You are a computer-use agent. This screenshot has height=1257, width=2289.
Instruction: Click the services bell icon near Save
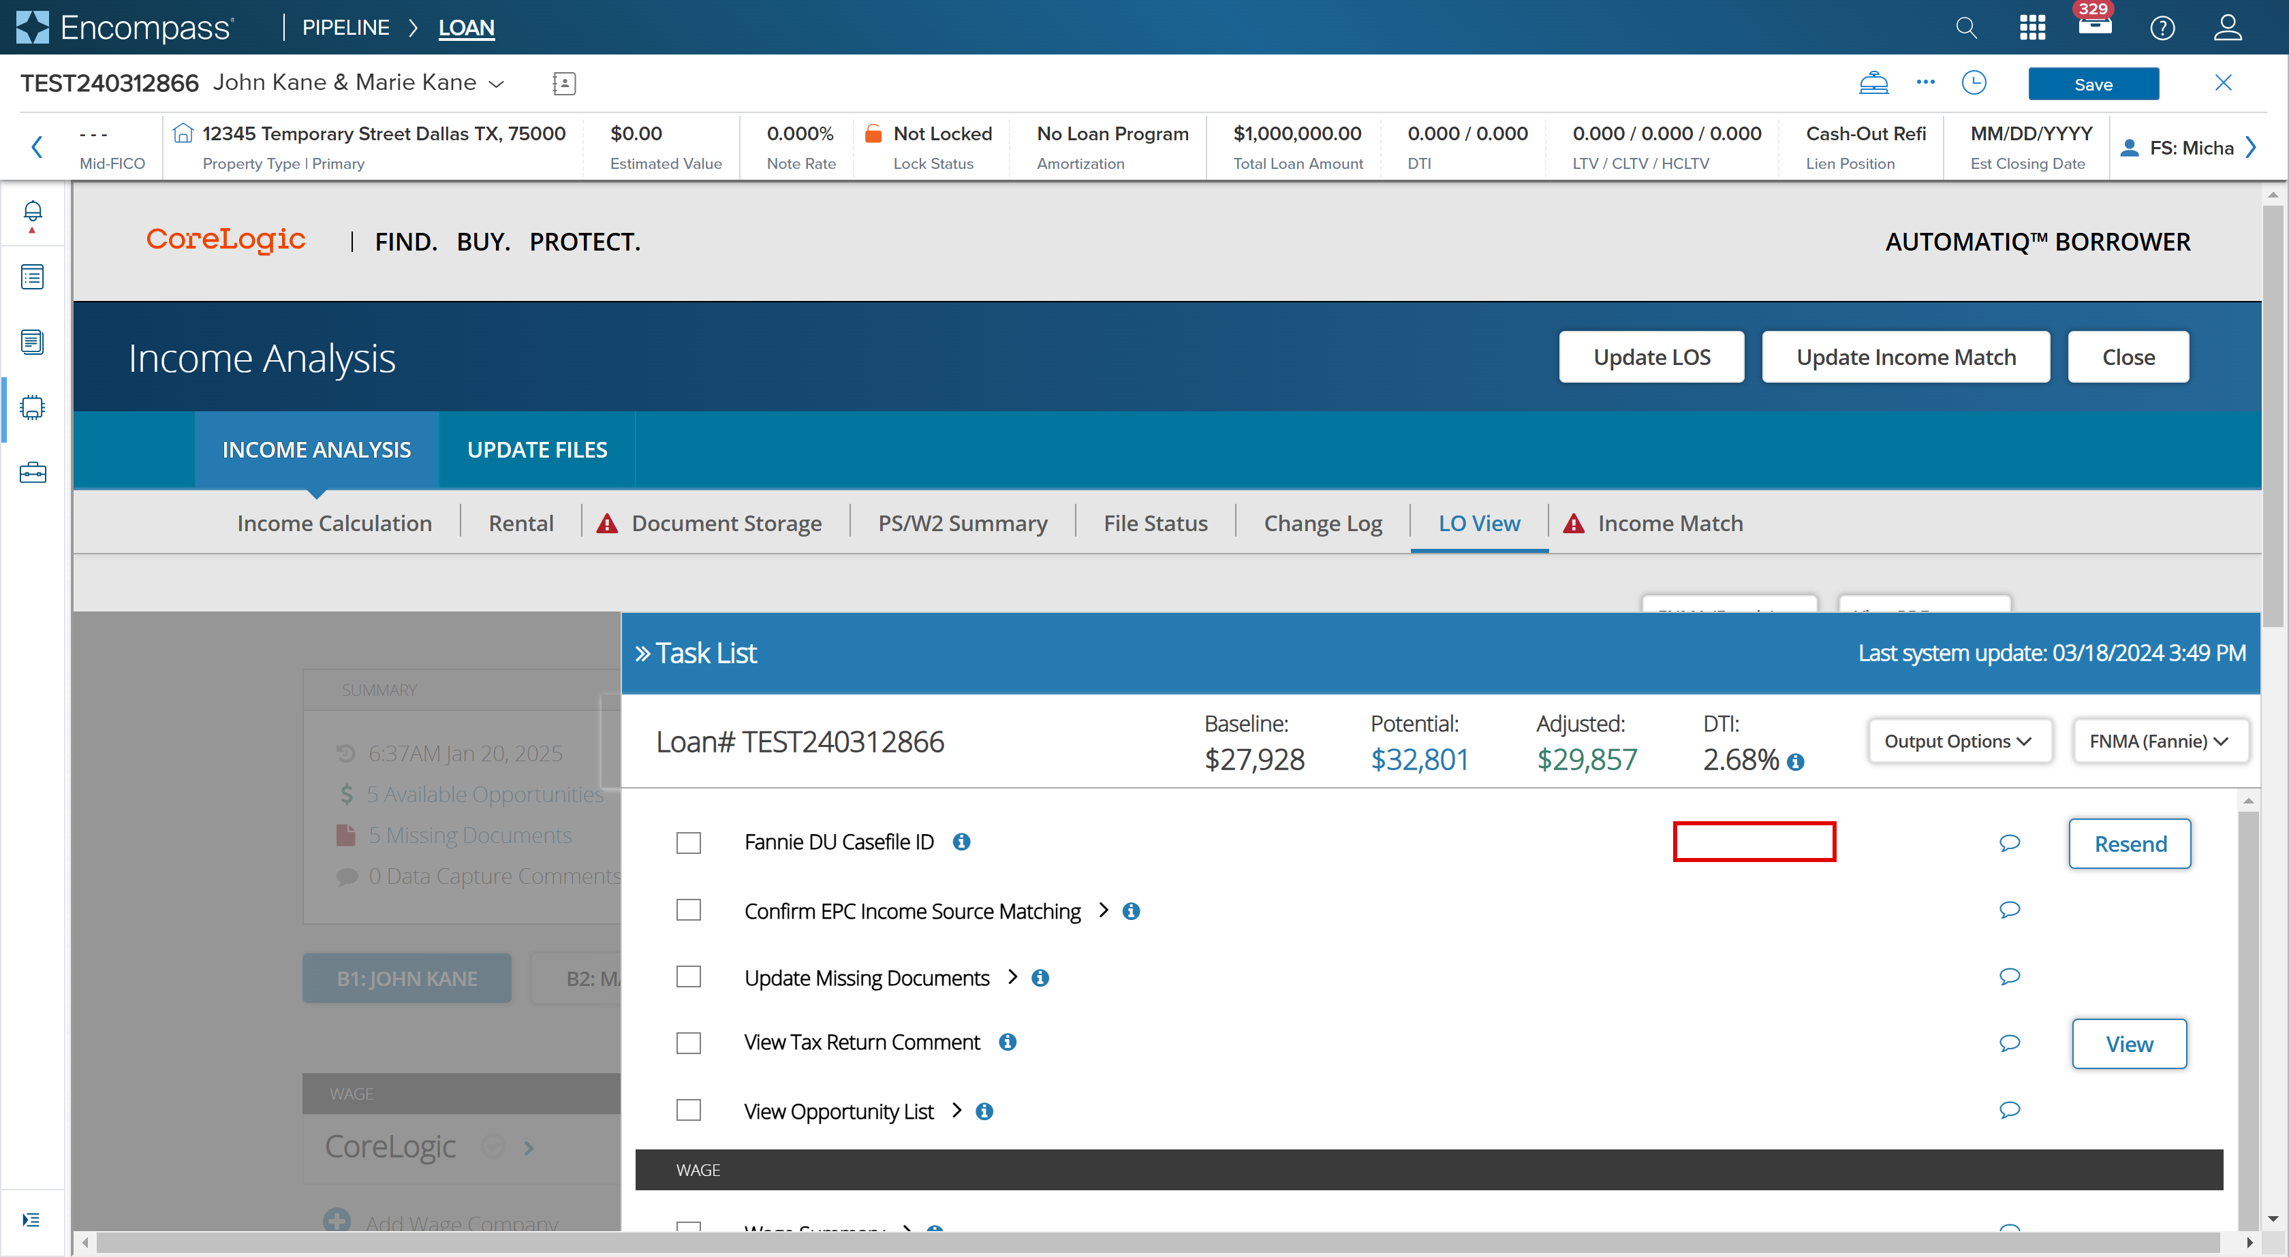coord(1873,82)
